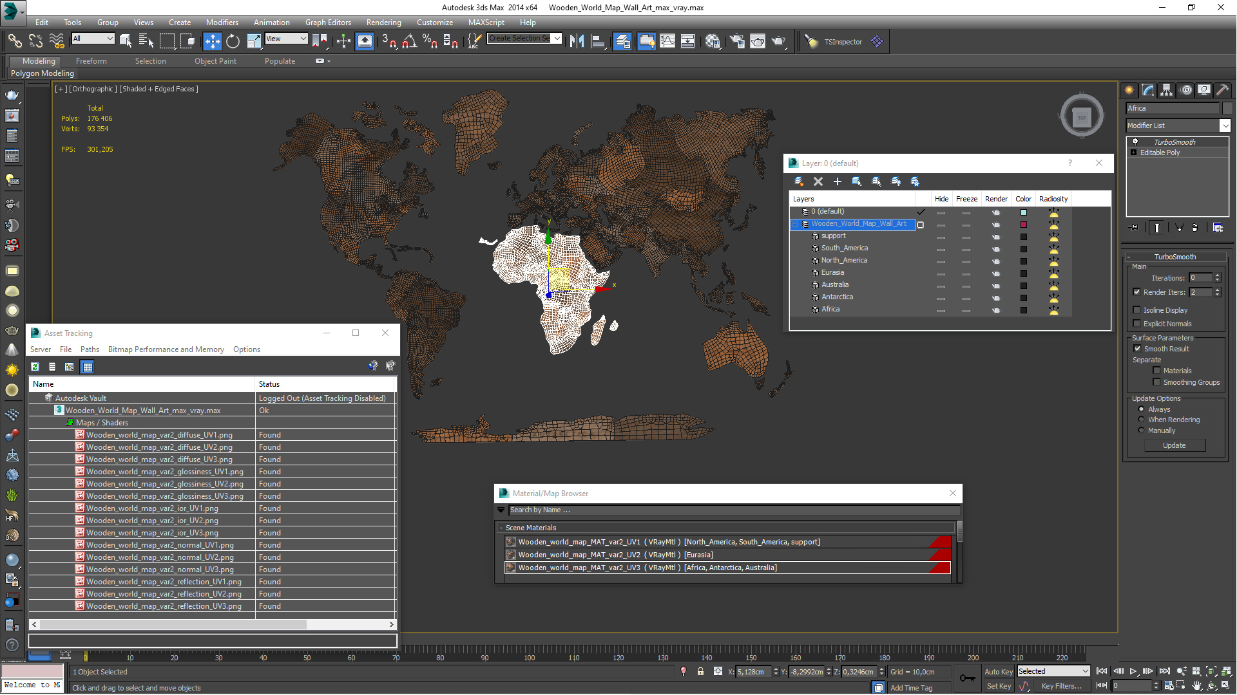Click Wooden_World_Map_Wall_Art layer color swatch

[1023, 225]
